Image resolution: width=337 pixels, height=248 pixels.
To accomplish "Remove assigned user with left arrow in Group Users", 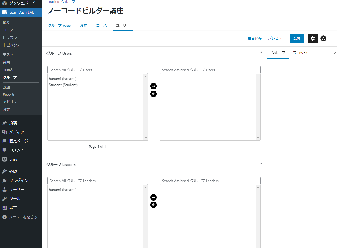I will [154, 94].
